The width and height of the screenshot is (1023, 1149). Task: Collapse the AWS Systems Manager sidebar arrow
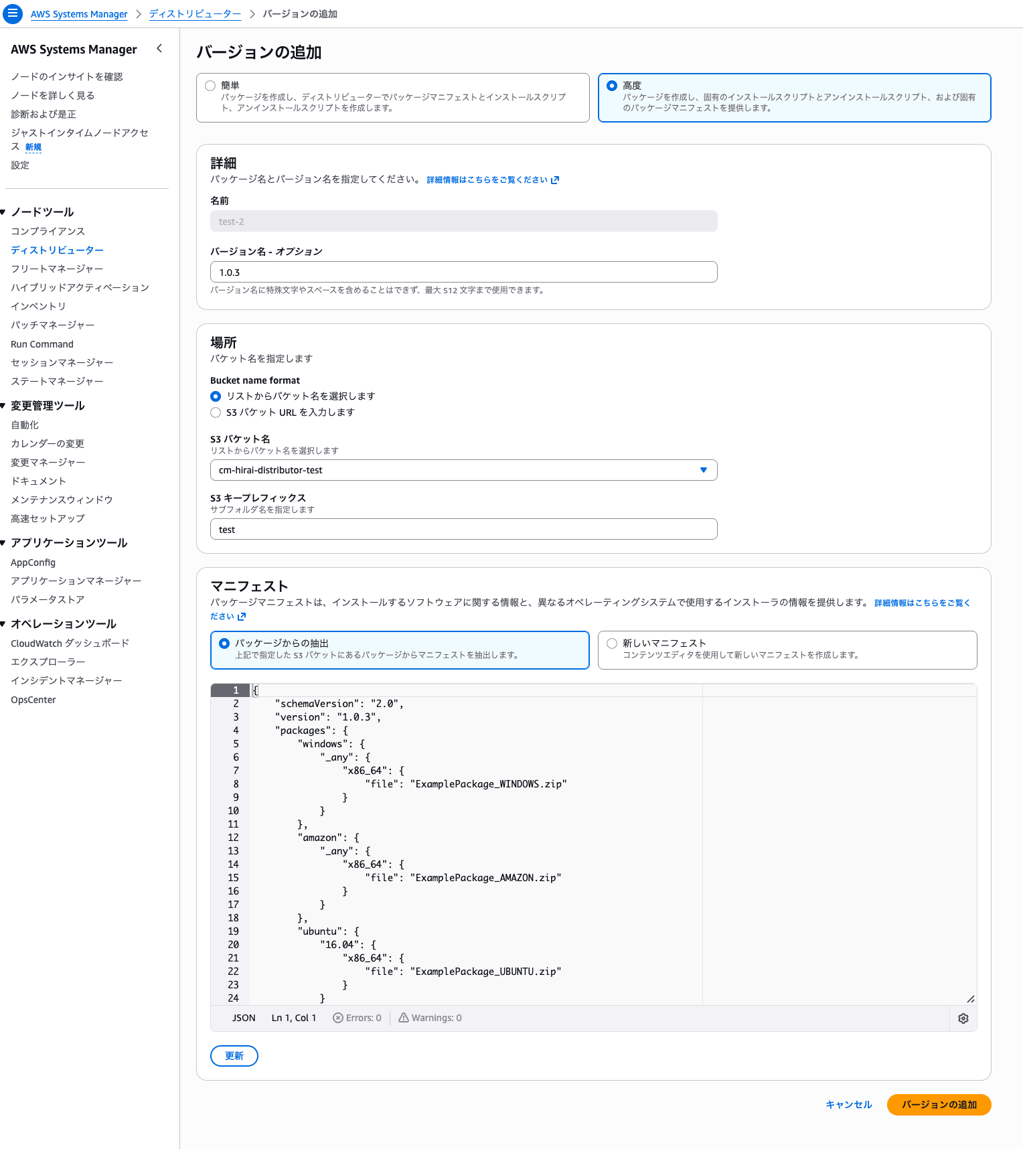(159, 48)
